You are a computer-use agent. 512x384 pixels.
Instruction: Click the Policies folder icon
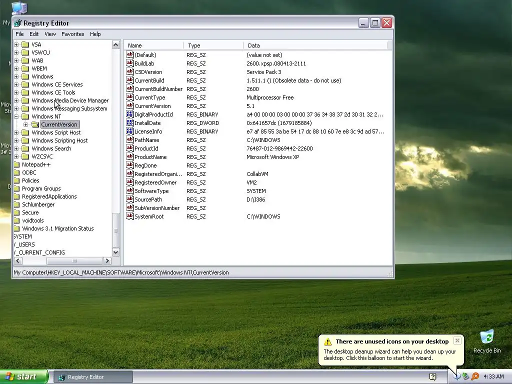coord(16,180)
